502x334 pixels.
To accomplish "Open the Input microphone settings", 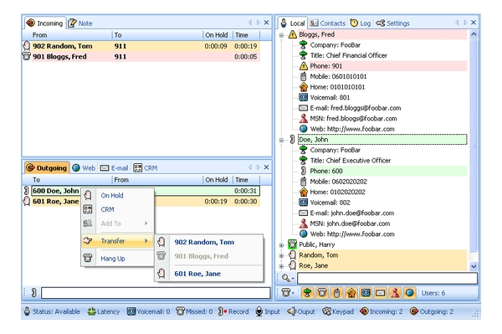I will 268,311.
